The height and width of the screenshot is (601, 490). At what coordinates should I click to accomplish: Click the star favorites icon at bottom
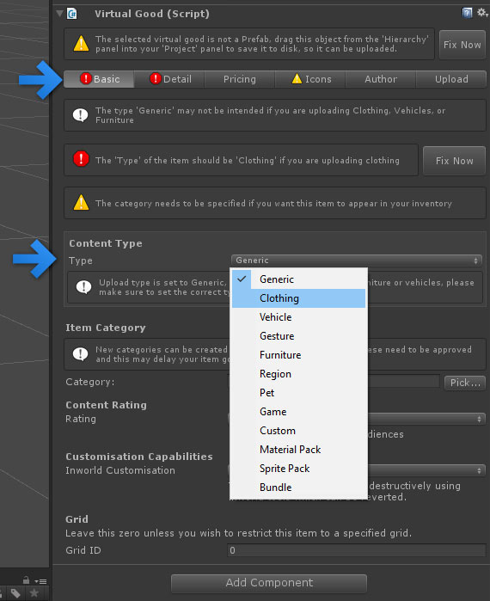tap(34, 593)
